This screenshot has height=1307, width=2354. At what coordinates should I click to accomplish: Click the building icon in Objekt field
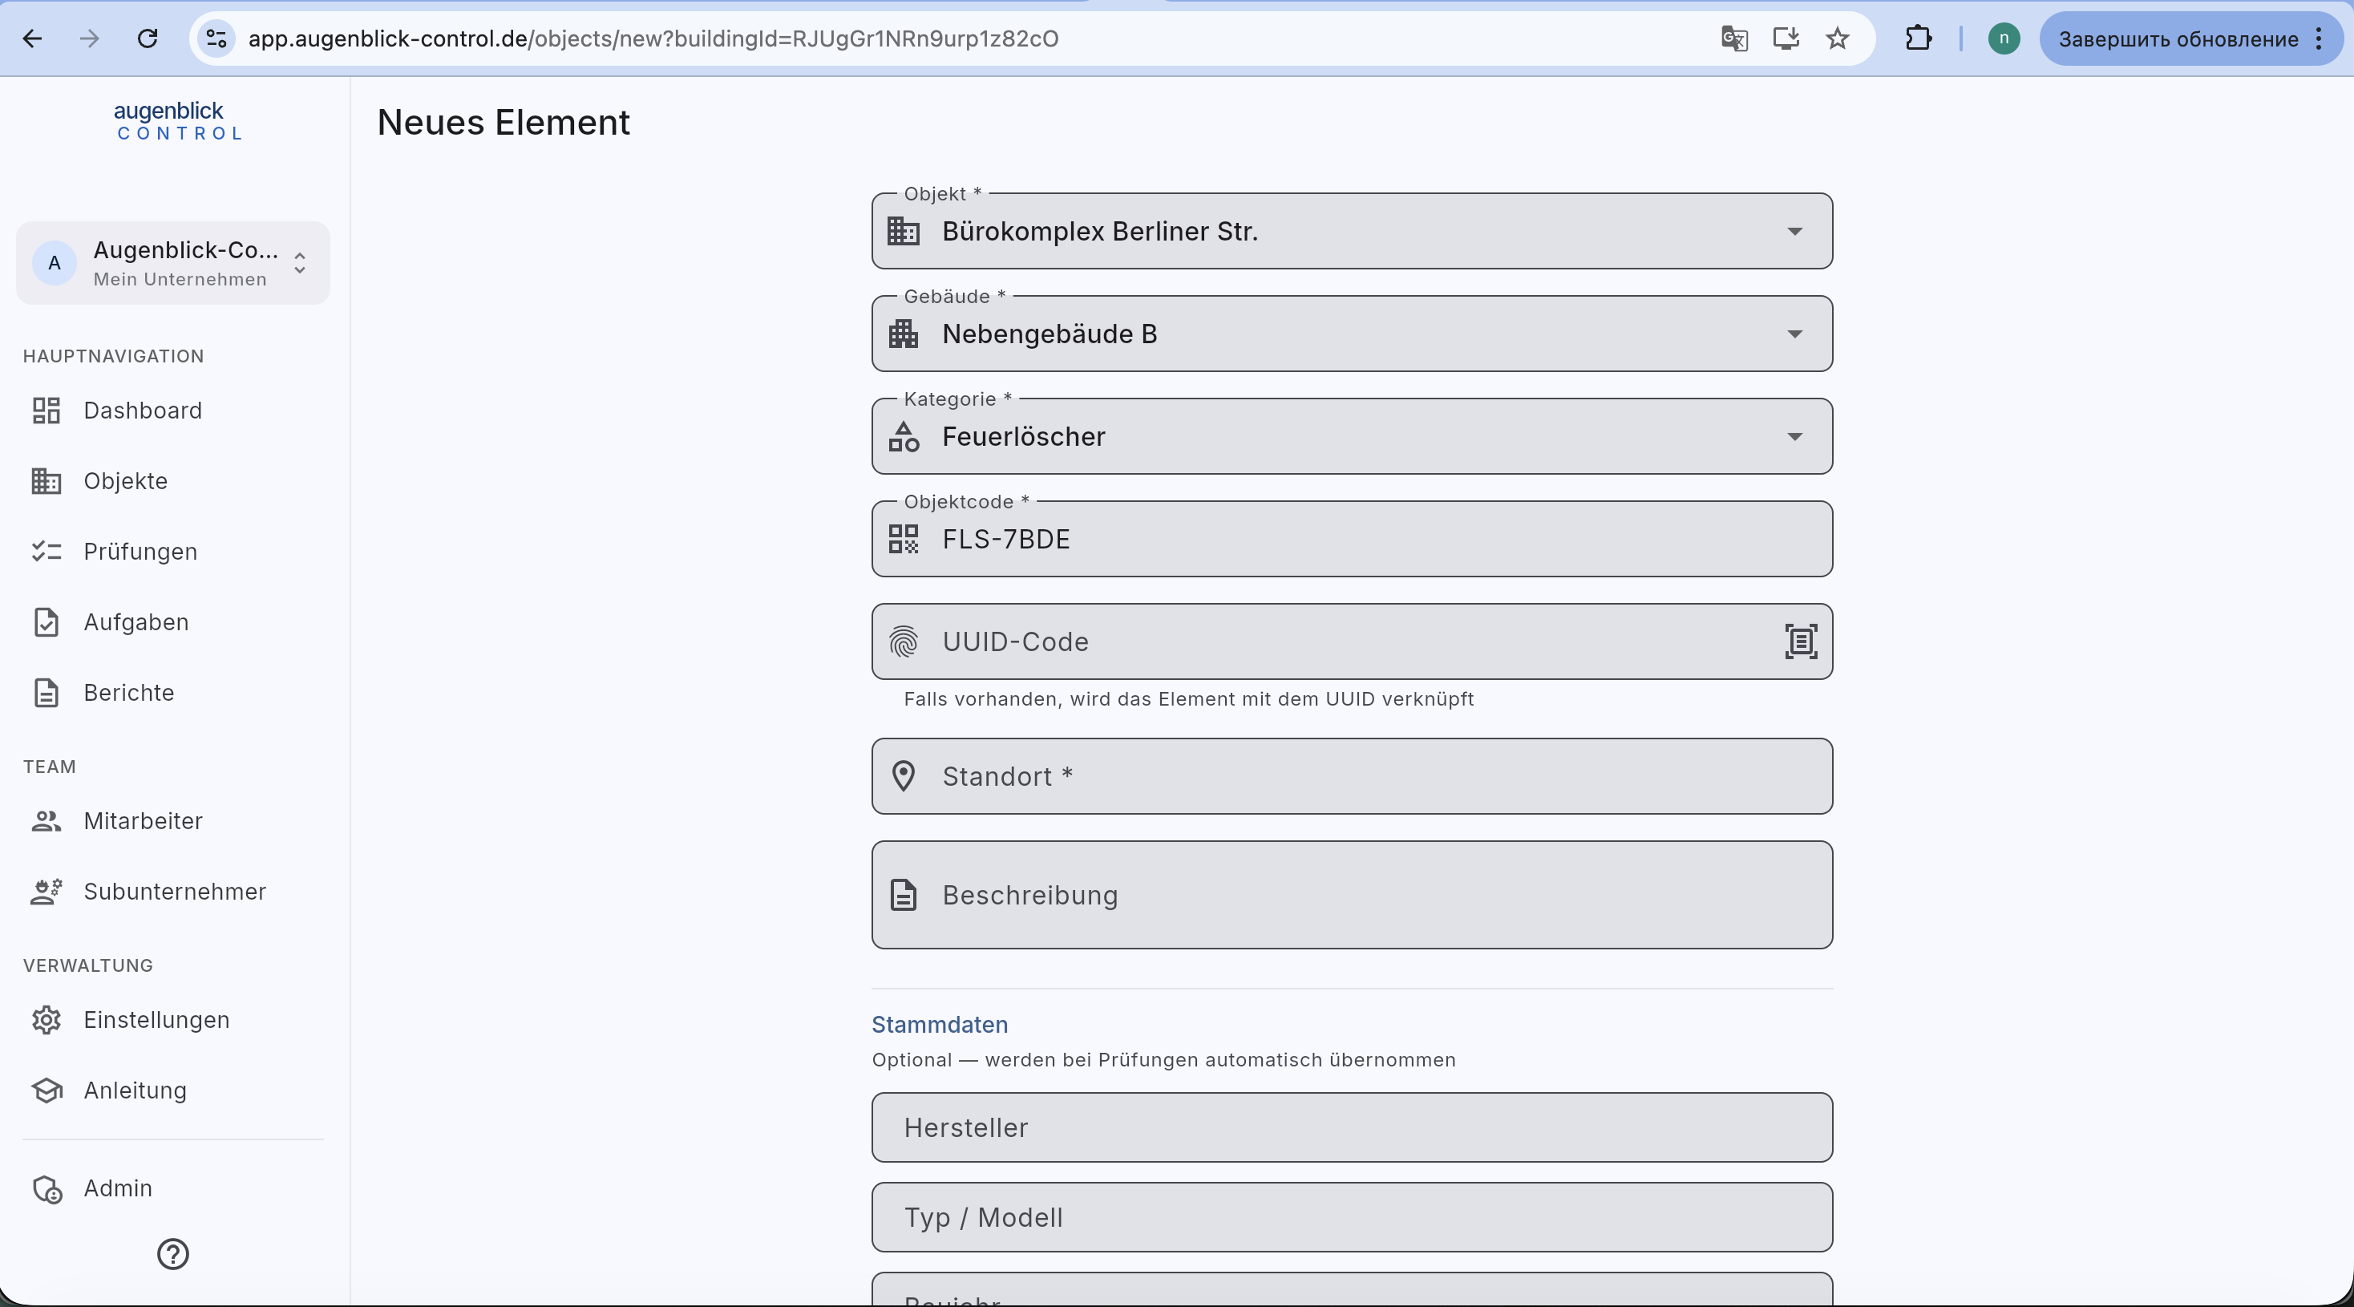pos(903,231)
